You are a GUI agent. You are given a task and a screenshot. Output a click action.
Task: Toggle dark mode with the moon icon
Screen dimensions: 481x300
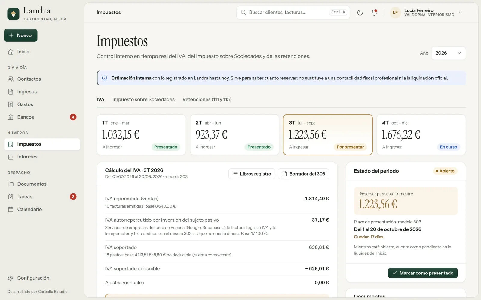(x=360, y=13)
